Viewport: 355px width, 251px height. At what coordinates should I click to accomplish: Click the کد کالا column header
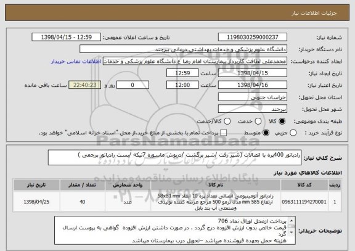(304, 185)
